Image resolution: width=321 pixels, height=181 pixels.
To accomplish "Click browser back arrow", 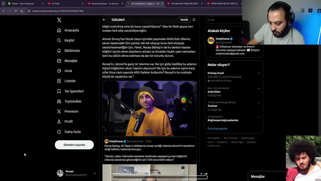I will [x=4, y=11].
